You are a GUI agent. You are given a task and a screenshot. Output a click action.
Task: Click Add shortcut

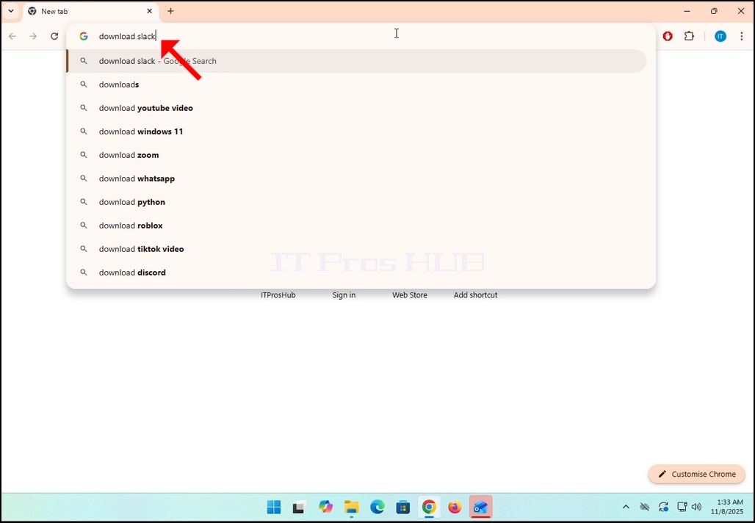click(475, 295)
